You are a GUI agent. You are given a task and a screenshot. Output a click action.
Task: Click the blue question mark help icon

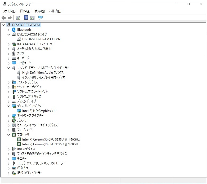click(x=26, y=18)
